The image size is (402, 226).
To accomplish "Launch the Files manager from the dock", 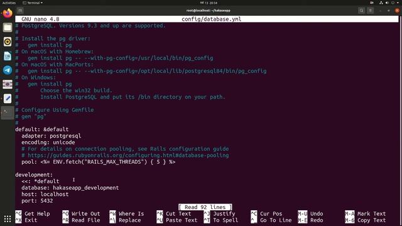I will 8,28.
